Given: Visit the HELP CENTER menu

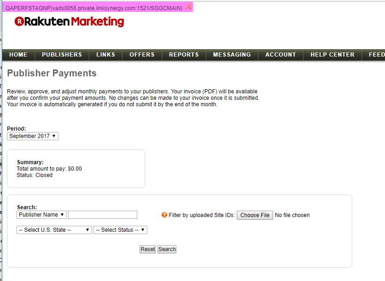Looking at the screenshot, I should tap(332, 55).
